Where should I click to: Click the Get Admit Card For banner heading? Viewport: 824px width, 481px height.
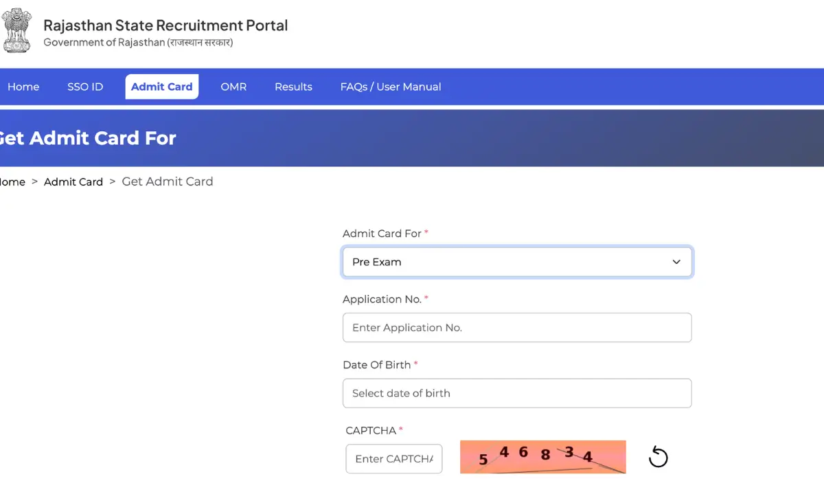[x=89, y=137]
